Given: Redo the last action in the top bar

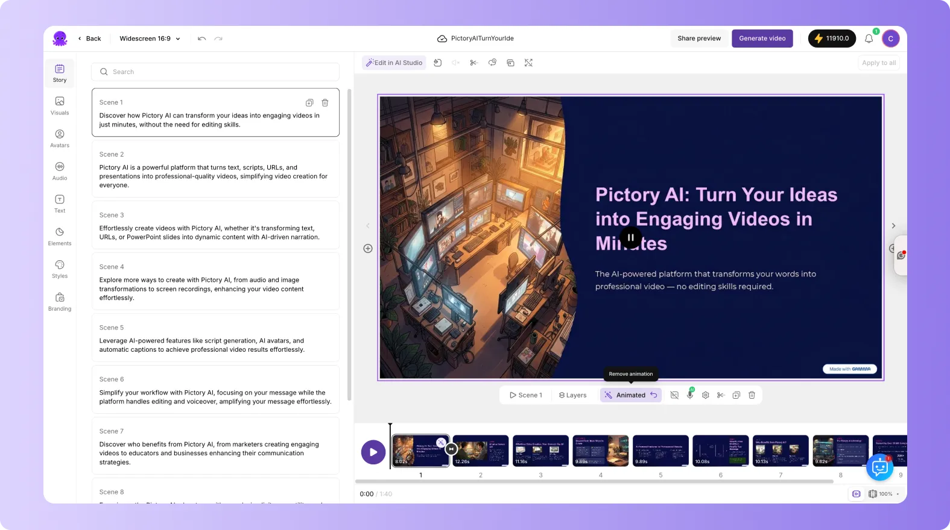Looking at the screenshot, I should click(218, 39).
